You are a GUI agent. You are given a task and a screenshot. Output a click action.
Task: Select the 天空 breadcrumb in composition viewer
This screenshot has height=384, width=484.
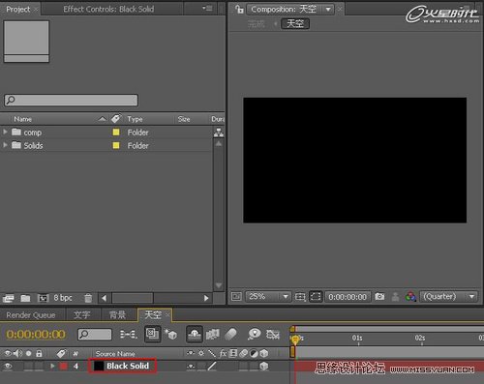[x=295, y=23]
